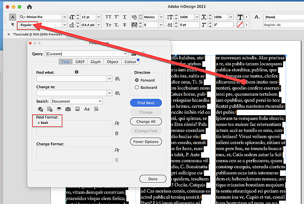The width and height of the screenshot is (304, 204).
Task: Expand the stroke colour arrow
Action: tap(247, 25)
